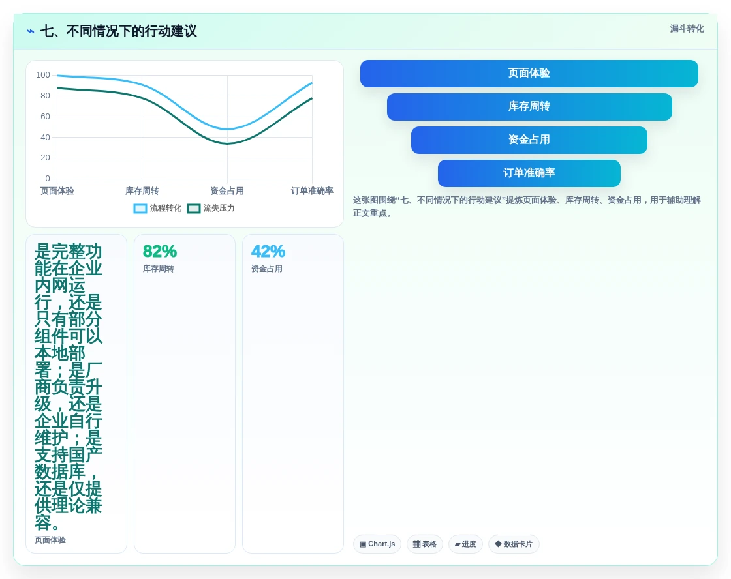Click the 页面体验 label at card bottom

coord(50,541)
